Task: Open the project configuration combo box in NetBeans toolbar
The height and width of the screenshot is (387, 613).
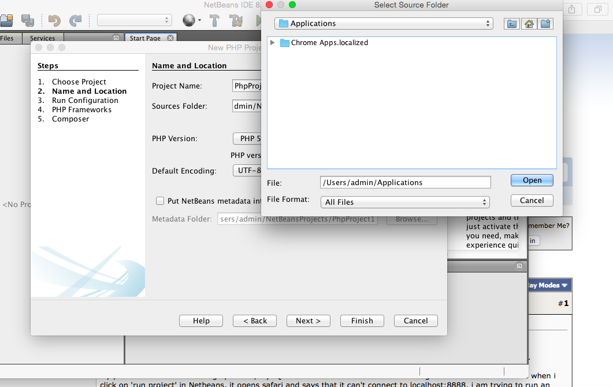Action: [134, 20]
